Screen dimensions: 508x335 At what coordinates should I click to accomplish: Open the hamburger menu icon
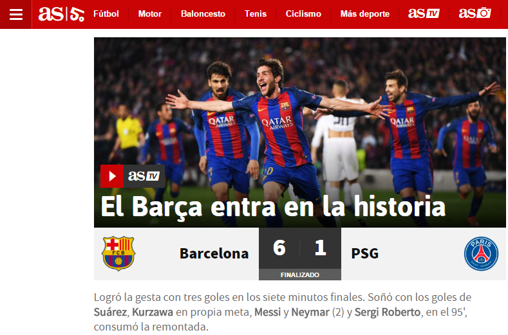click(16, 14)
